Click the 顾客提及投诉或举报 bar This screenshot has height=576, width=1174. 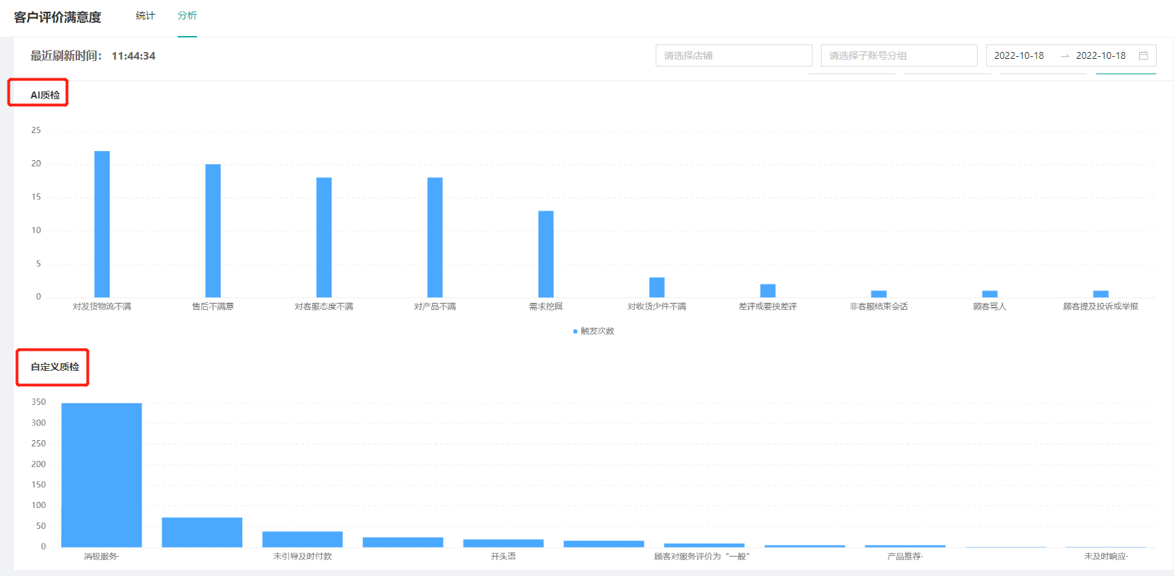(x=1101, y=294)
